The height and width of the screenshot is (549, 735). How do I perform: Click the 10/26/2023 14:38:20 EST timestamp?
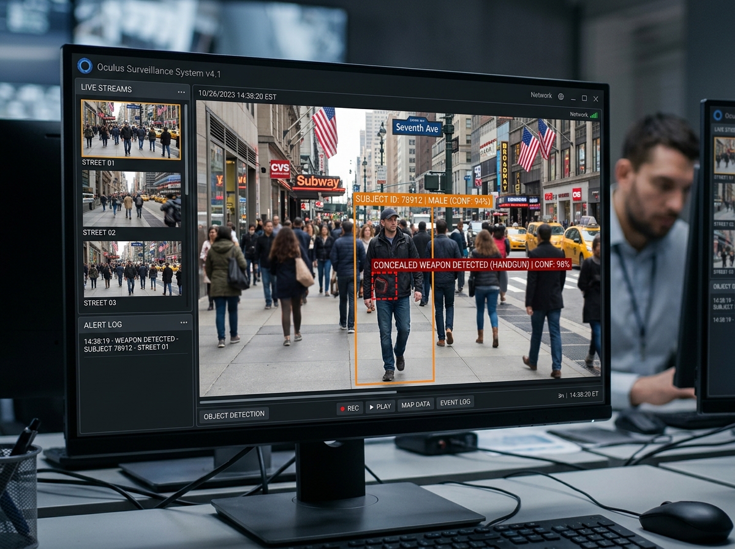pos(237,97)
